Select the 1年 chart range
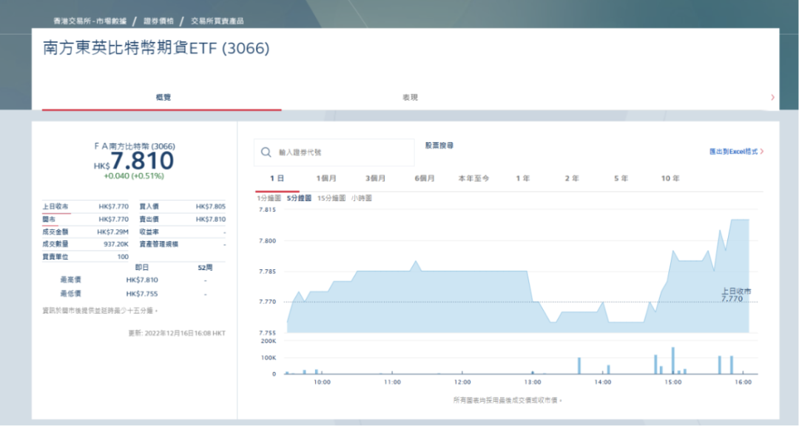Image resolution: width=799 pixels, height=429 pixels. pyautogui.click(x=523, y=178)
